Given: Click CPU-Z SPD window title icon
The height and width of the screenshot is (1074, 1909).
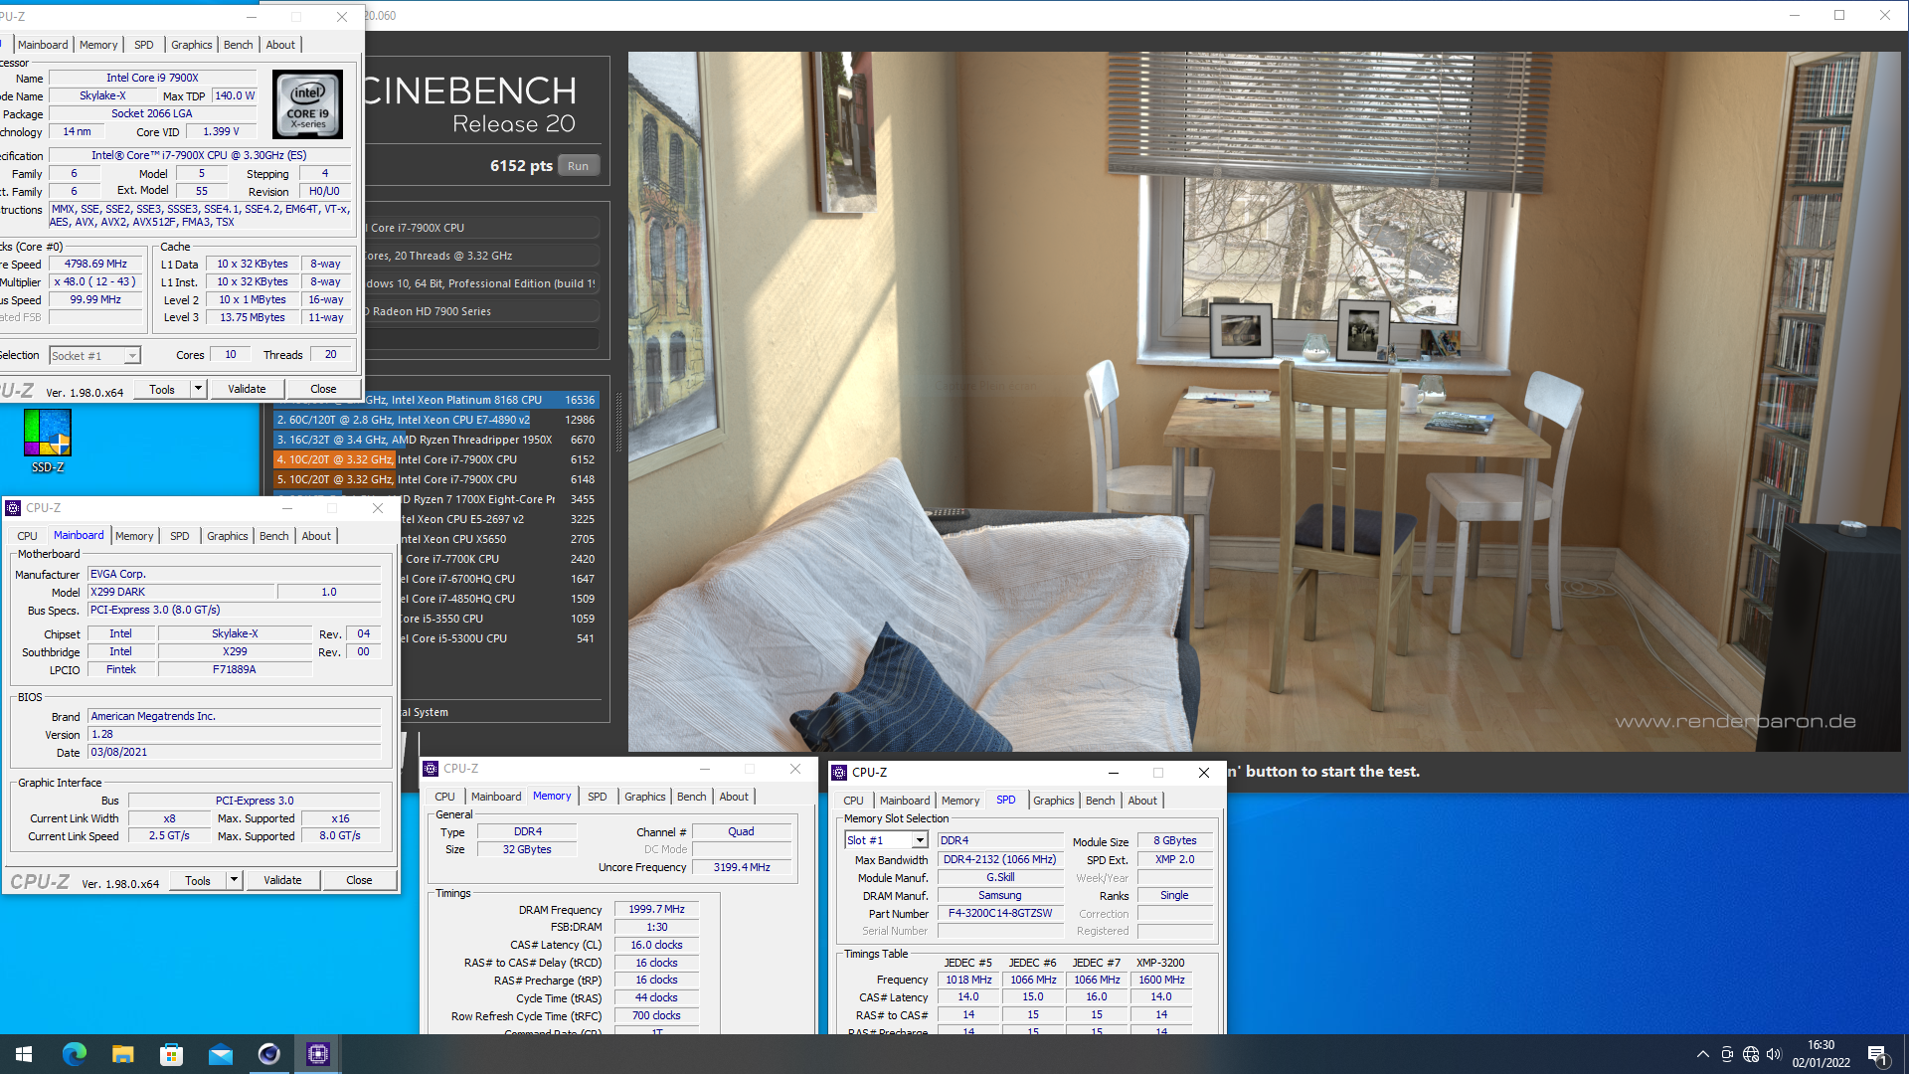Looking at the screenshot, I should pos(839,773).
